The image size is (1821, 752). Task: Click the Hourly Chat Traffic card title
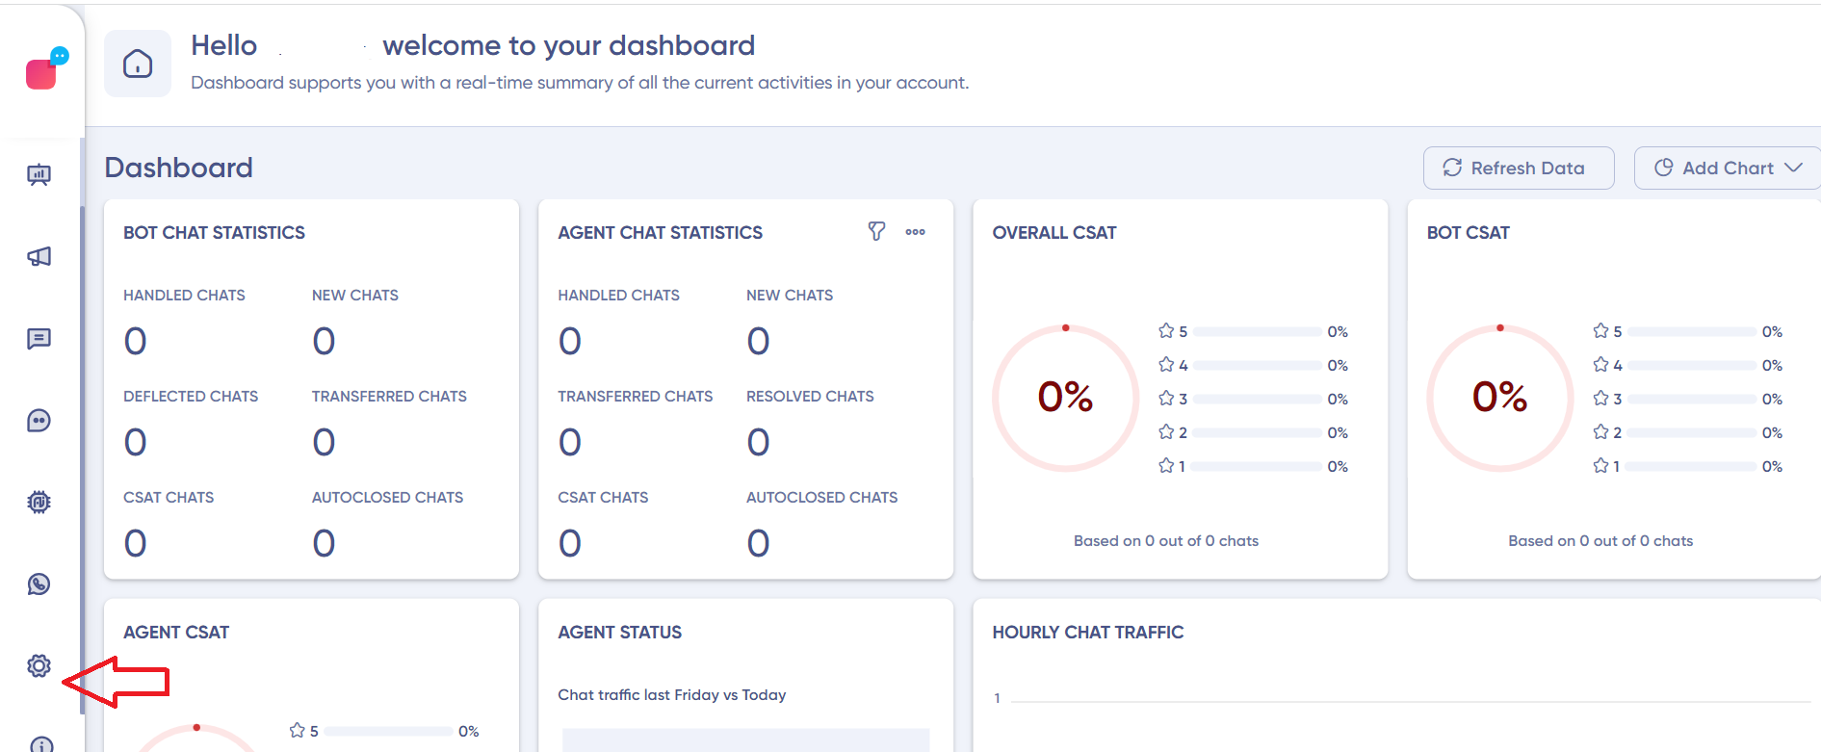point(1087,633)
